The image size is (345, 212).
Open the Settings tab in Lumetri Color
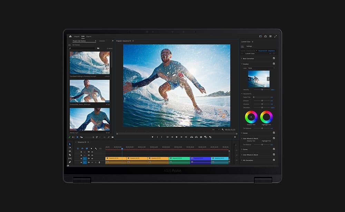tap(249, 46)
